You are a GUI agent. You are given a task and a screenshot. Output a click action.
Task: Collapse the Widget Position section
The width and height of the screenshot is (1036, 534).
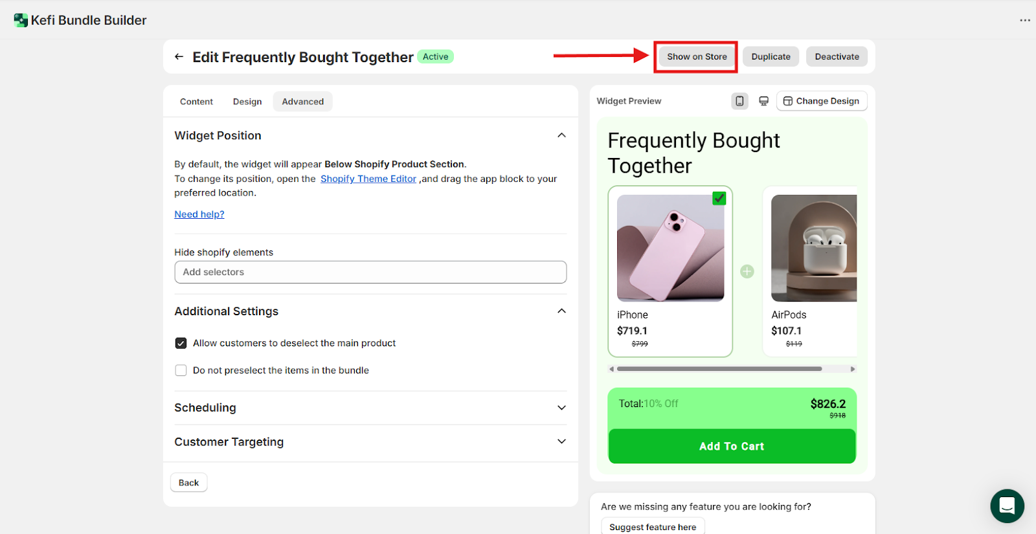point(561,135)
